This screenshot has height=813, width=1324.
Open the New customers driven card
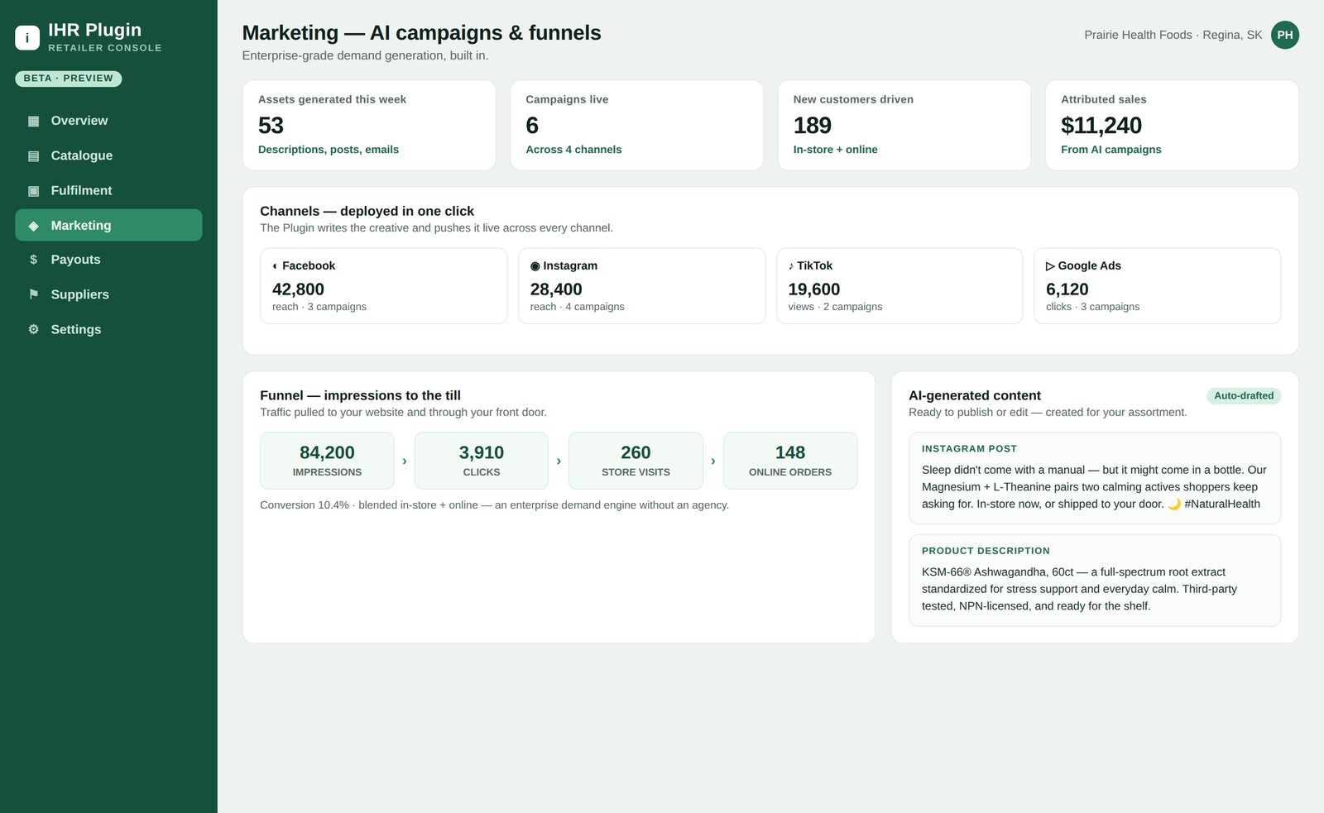click(904, 125)
